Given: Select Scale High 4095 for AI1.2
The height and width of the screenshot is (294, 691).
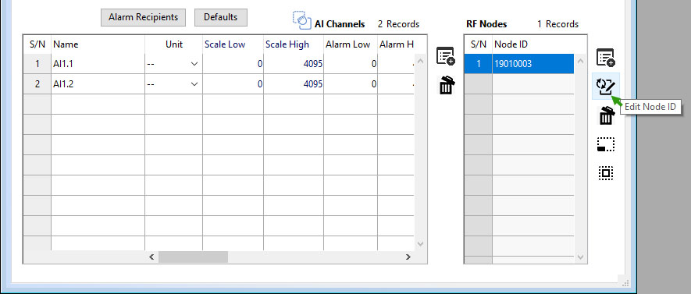Looking at the screenshot, I should (x=294, y=84).
